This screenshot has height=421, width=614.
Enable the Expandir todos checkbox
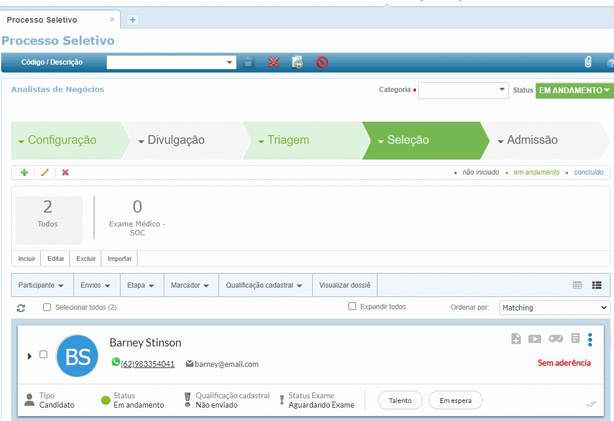[352, 306]
